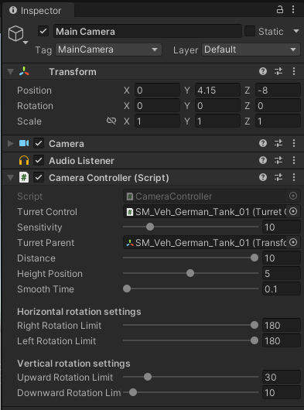This screenshot has height=410, width=304.
Task: Open Camera component kebab menu
Action: pos(294,143)
